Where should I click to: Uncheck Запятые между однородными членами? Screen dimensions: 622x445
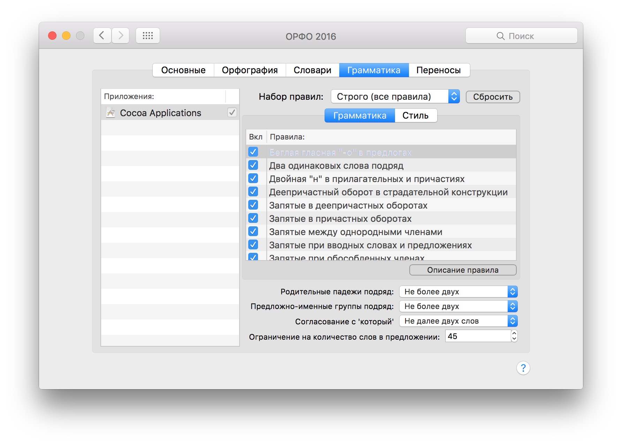click(x=253, y=231)
